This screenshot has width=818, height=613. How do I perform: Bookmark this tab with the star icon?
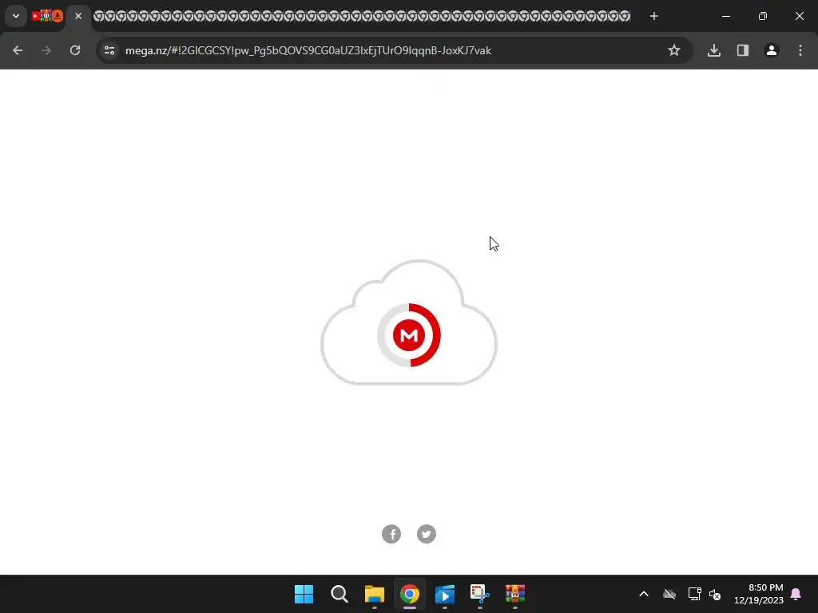[x=674, y=50]
